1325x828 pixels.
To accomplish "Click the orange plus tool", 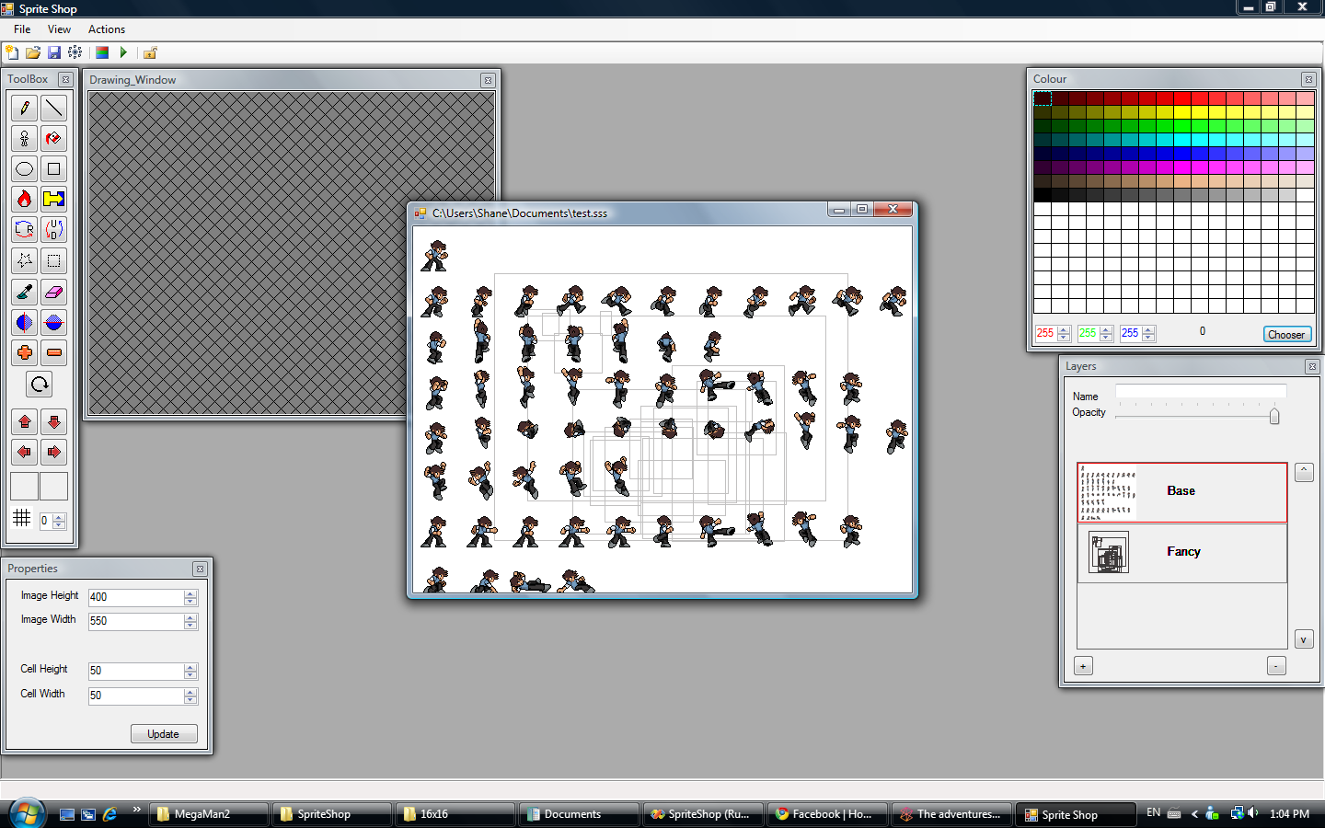I will [x=25, y=352].
